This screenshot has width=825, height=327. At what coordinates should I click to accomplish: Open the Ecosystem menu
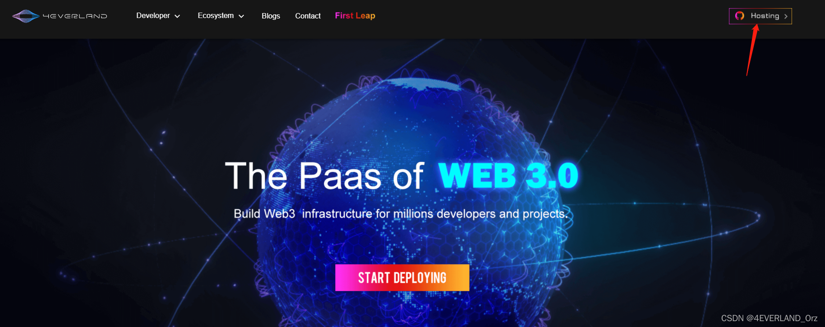tap(216, 16)
